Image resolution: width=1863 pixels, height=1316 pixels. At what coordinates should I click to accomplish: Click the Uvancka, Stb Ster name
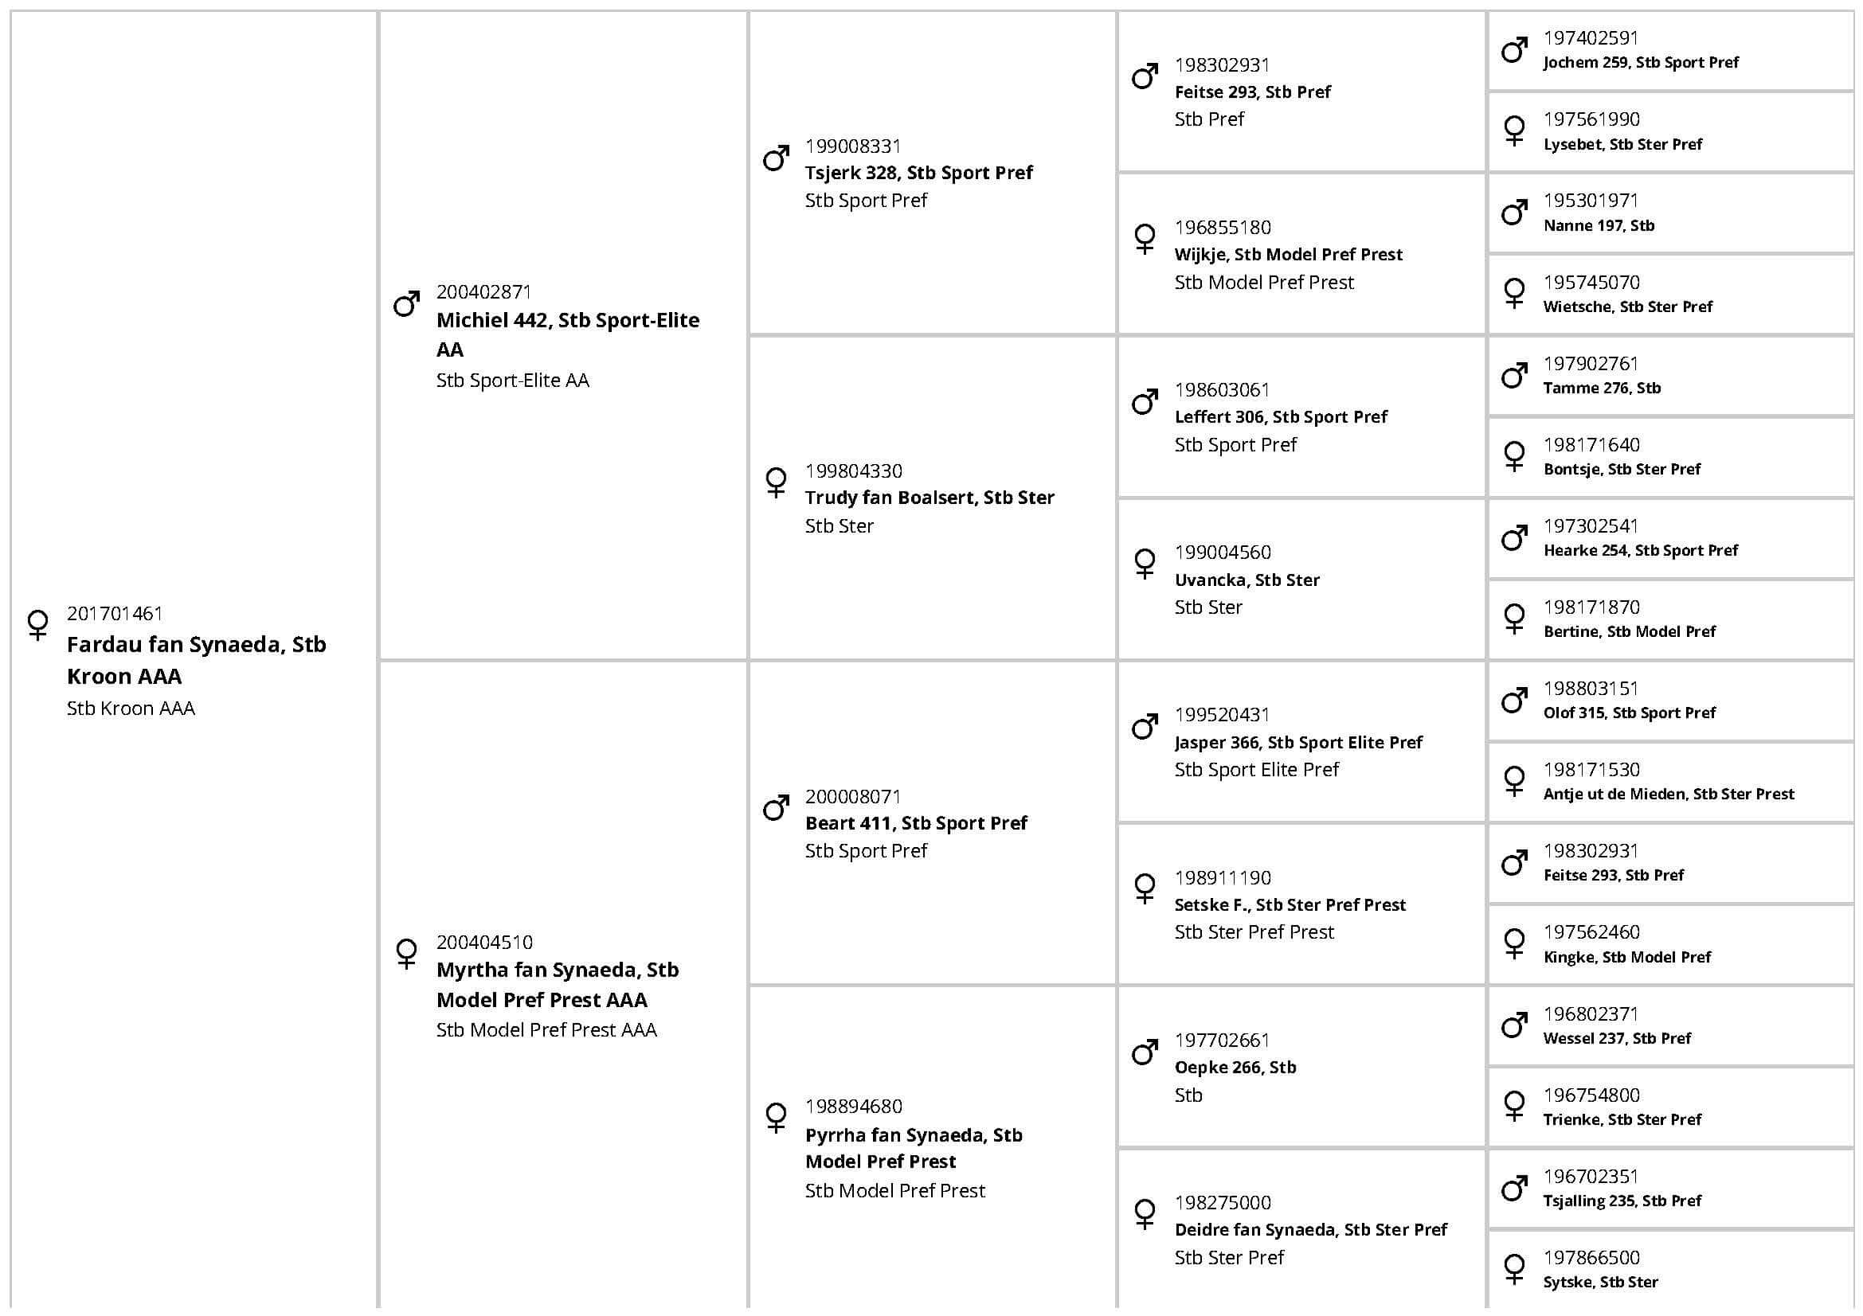tap(1247, 580)
